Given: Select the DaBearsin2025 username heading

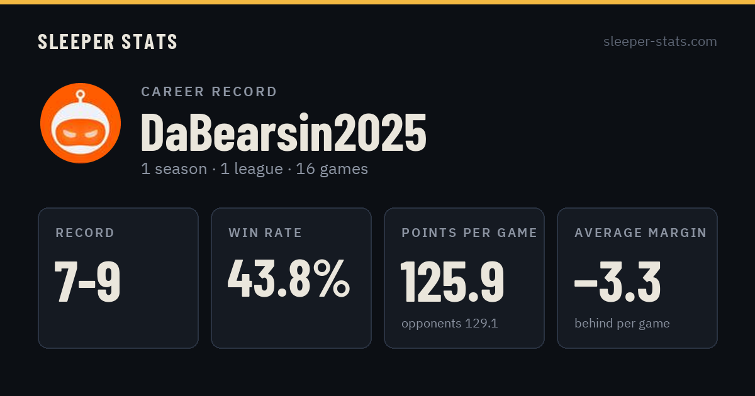Looking at the screenshot, I should tap(284, 133).
